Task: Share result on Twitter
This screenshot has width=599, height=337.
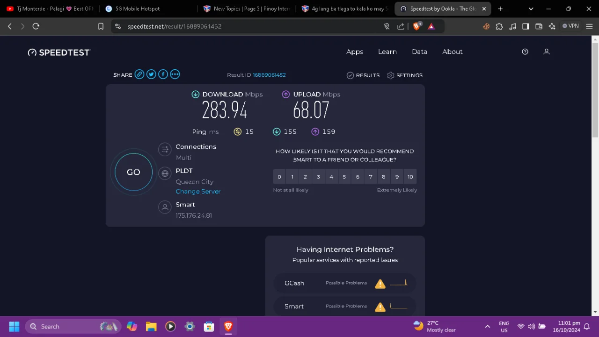Action: point(151,74)
